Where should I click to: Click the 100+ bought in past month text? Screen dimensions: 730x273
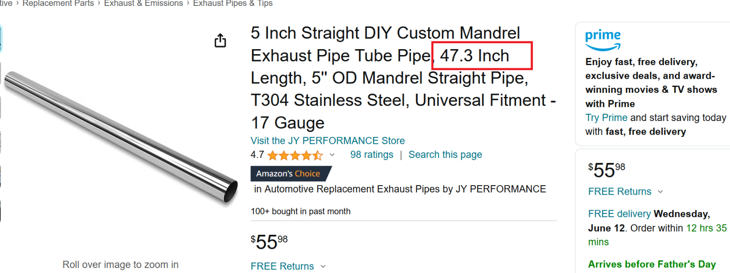click(x=301, y=212)
